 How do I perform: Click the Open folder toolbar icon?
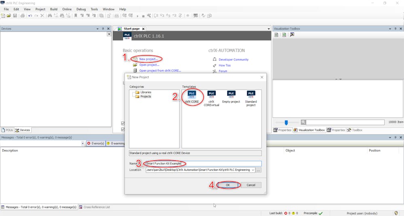(9, 16)
